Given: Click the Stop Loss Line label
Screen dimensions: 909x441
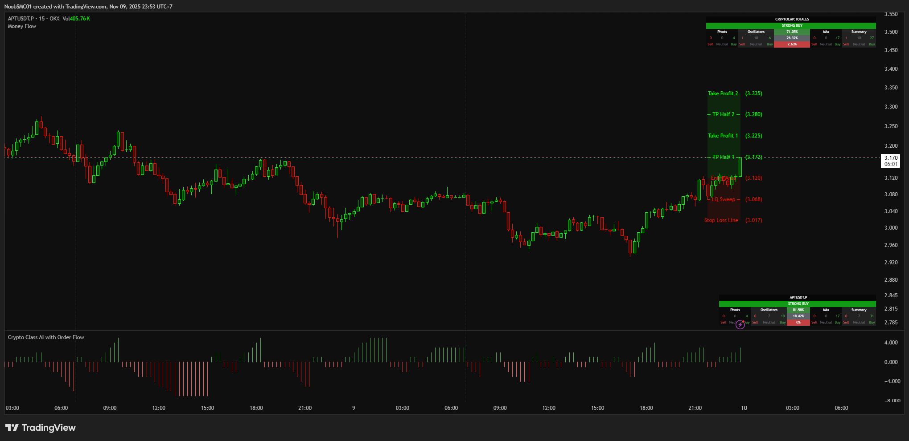Looking at the screenshot, I should click(721, 220).
